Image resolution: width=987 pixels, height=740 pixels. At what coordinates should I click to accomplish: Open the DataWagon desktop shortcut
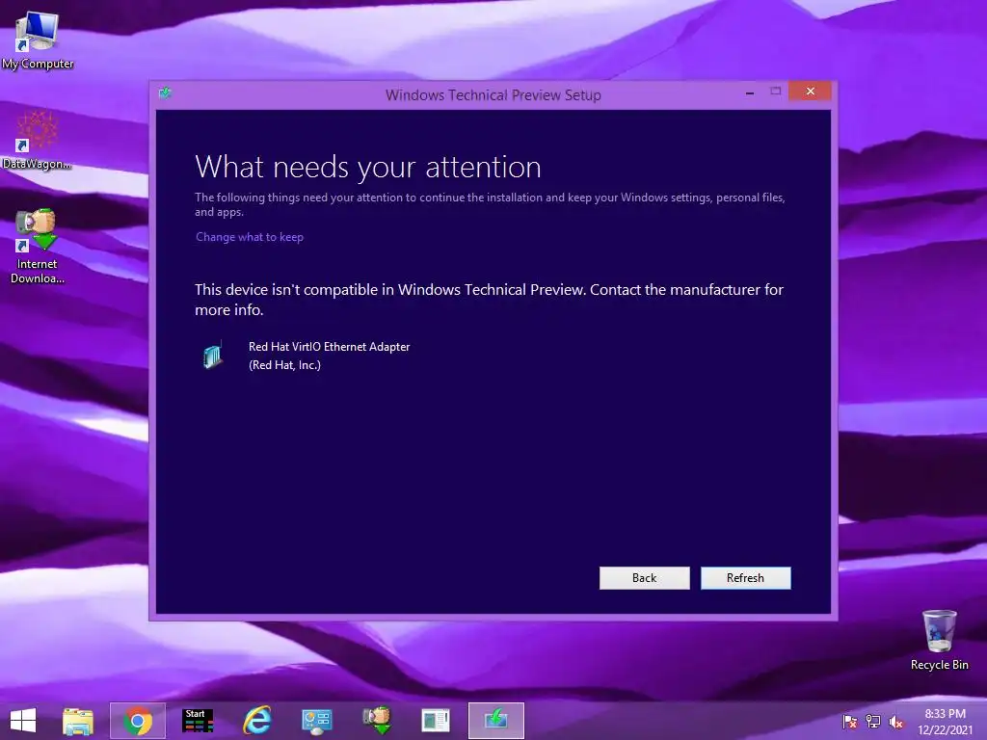pyautogui.click(x=38, y=140)
